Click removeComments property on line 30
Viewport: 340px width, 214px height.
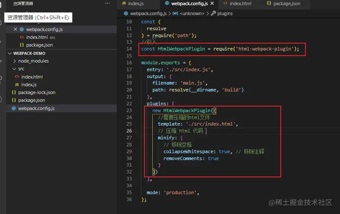tap(183, 159)
